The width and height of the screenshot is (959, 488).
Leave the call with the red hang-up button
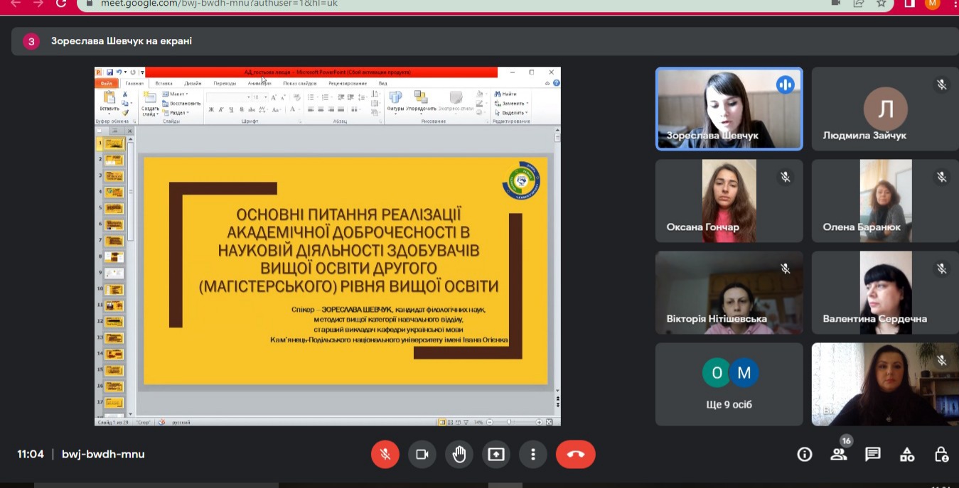click(x=575, y=455)
